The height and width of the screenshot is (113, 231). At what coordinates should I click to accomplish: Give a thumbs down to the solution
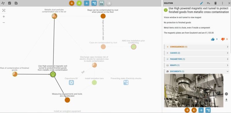click(x=223, y=39)
